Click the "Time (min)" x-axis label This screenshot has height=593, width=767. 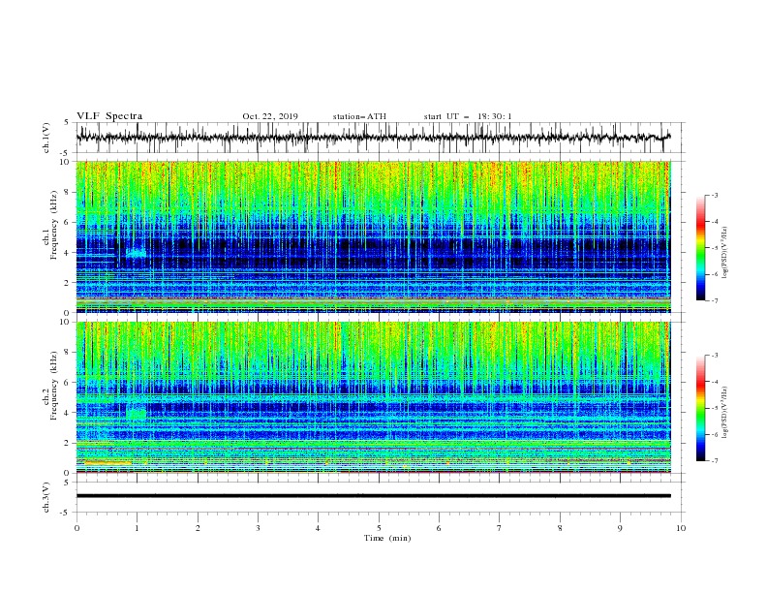click(x=387, y=538)
